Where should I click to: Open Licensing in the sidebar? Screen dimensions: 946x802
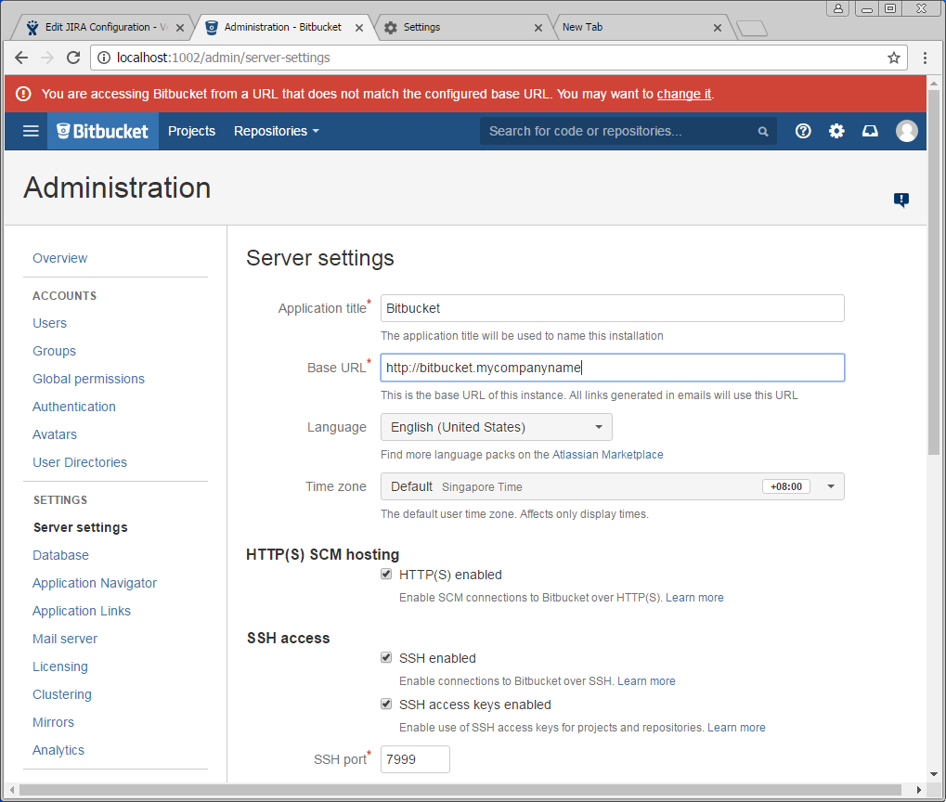60,666
